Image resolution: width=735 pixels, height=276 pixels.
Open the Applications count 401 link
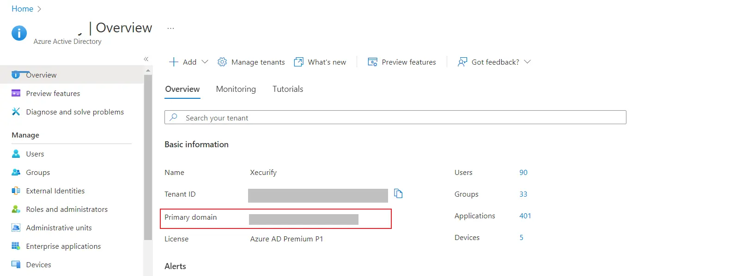[525, 216]
